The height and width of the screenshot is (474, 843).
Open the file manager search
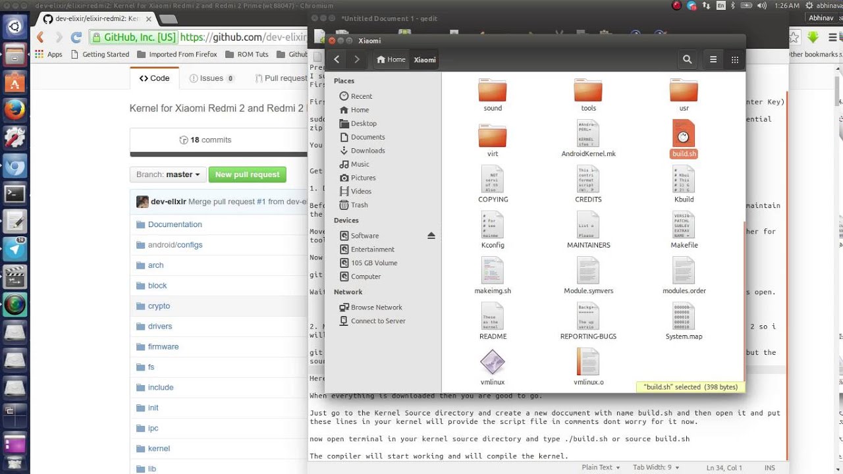pos(687,59)
